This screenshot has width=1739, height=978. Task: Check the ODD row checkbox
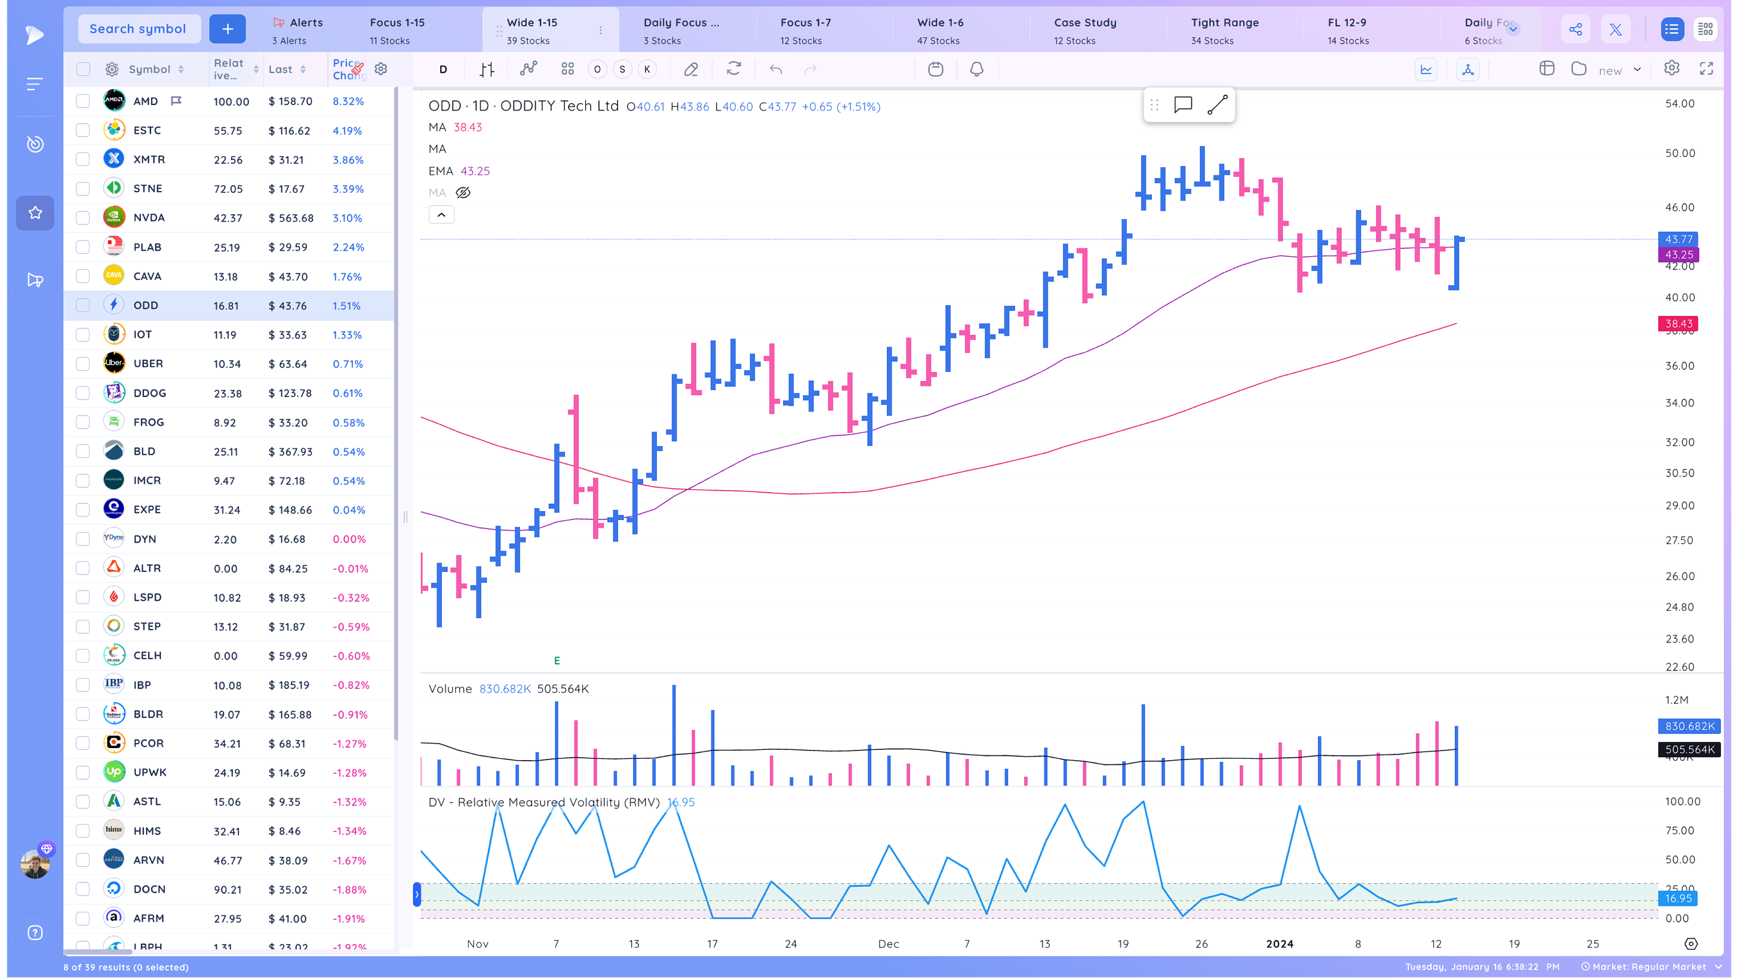point(83,306)
